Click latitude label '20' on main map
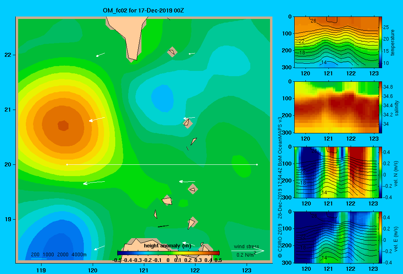The height and width of the screenshot is (274, 403). pyautogui.click(x=8, y=164)
